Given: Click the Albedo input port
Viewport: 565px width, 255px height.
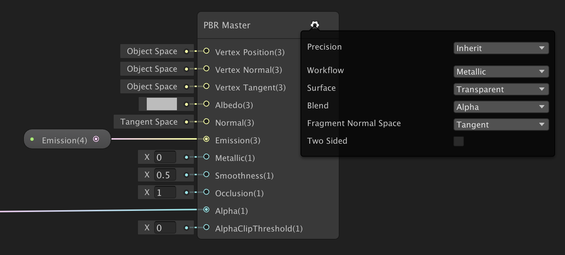Looking at the screenshot, I should pos(206,104).
